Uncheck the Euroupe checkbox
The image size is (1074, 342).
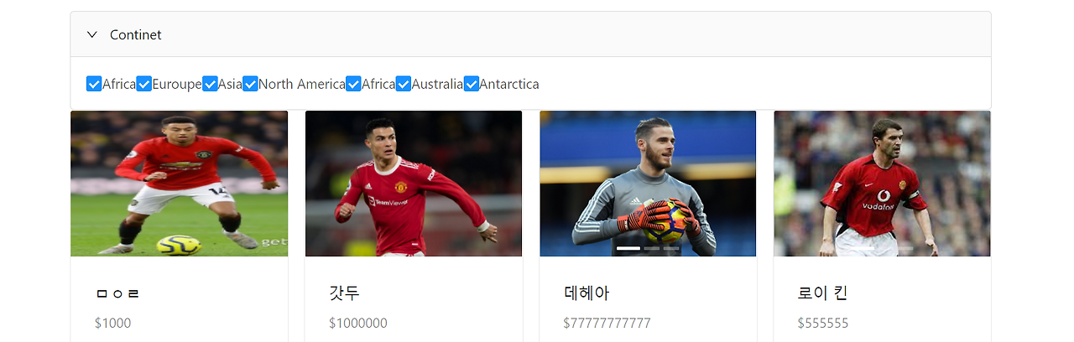click(143, 84)
